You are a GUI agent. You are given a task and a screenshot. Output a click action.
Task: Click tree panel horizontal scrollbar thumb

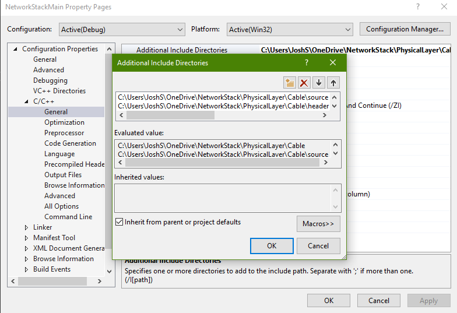52,281
